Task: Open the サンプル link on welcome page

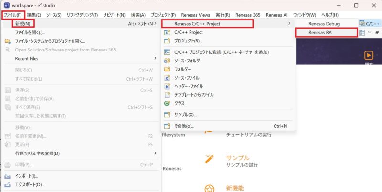Action: pos(238,158)
